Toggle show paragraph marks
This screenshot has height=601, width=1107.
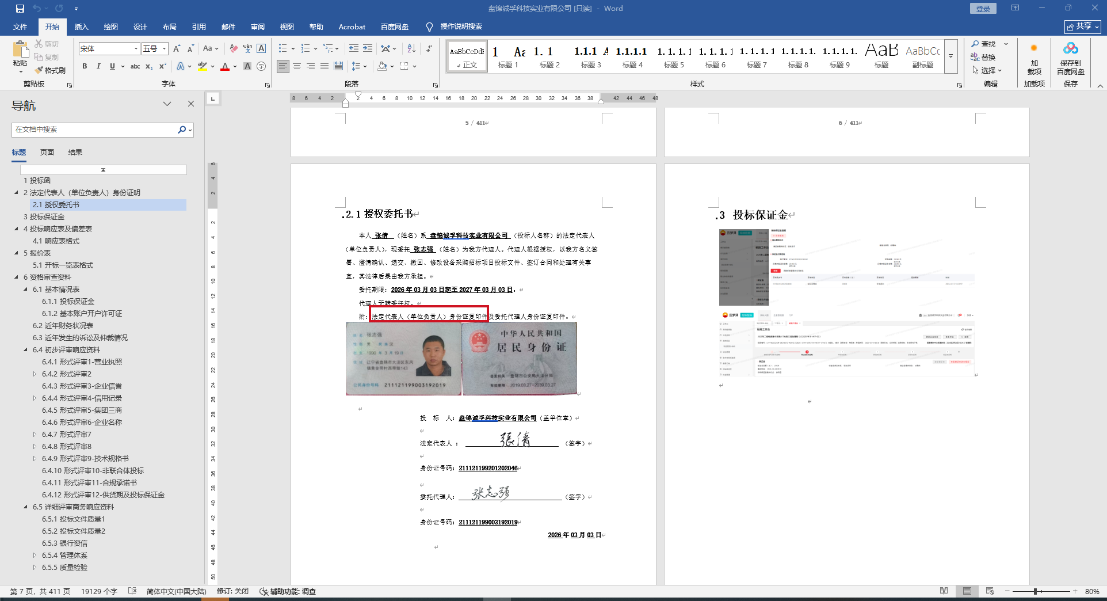[x=429, y=48]
